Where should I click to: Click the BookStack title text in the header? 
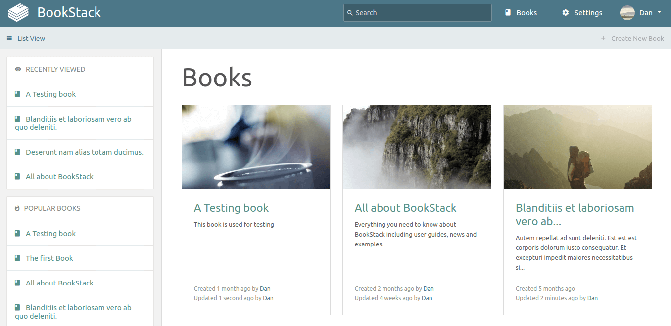click(x=69, y=13)
